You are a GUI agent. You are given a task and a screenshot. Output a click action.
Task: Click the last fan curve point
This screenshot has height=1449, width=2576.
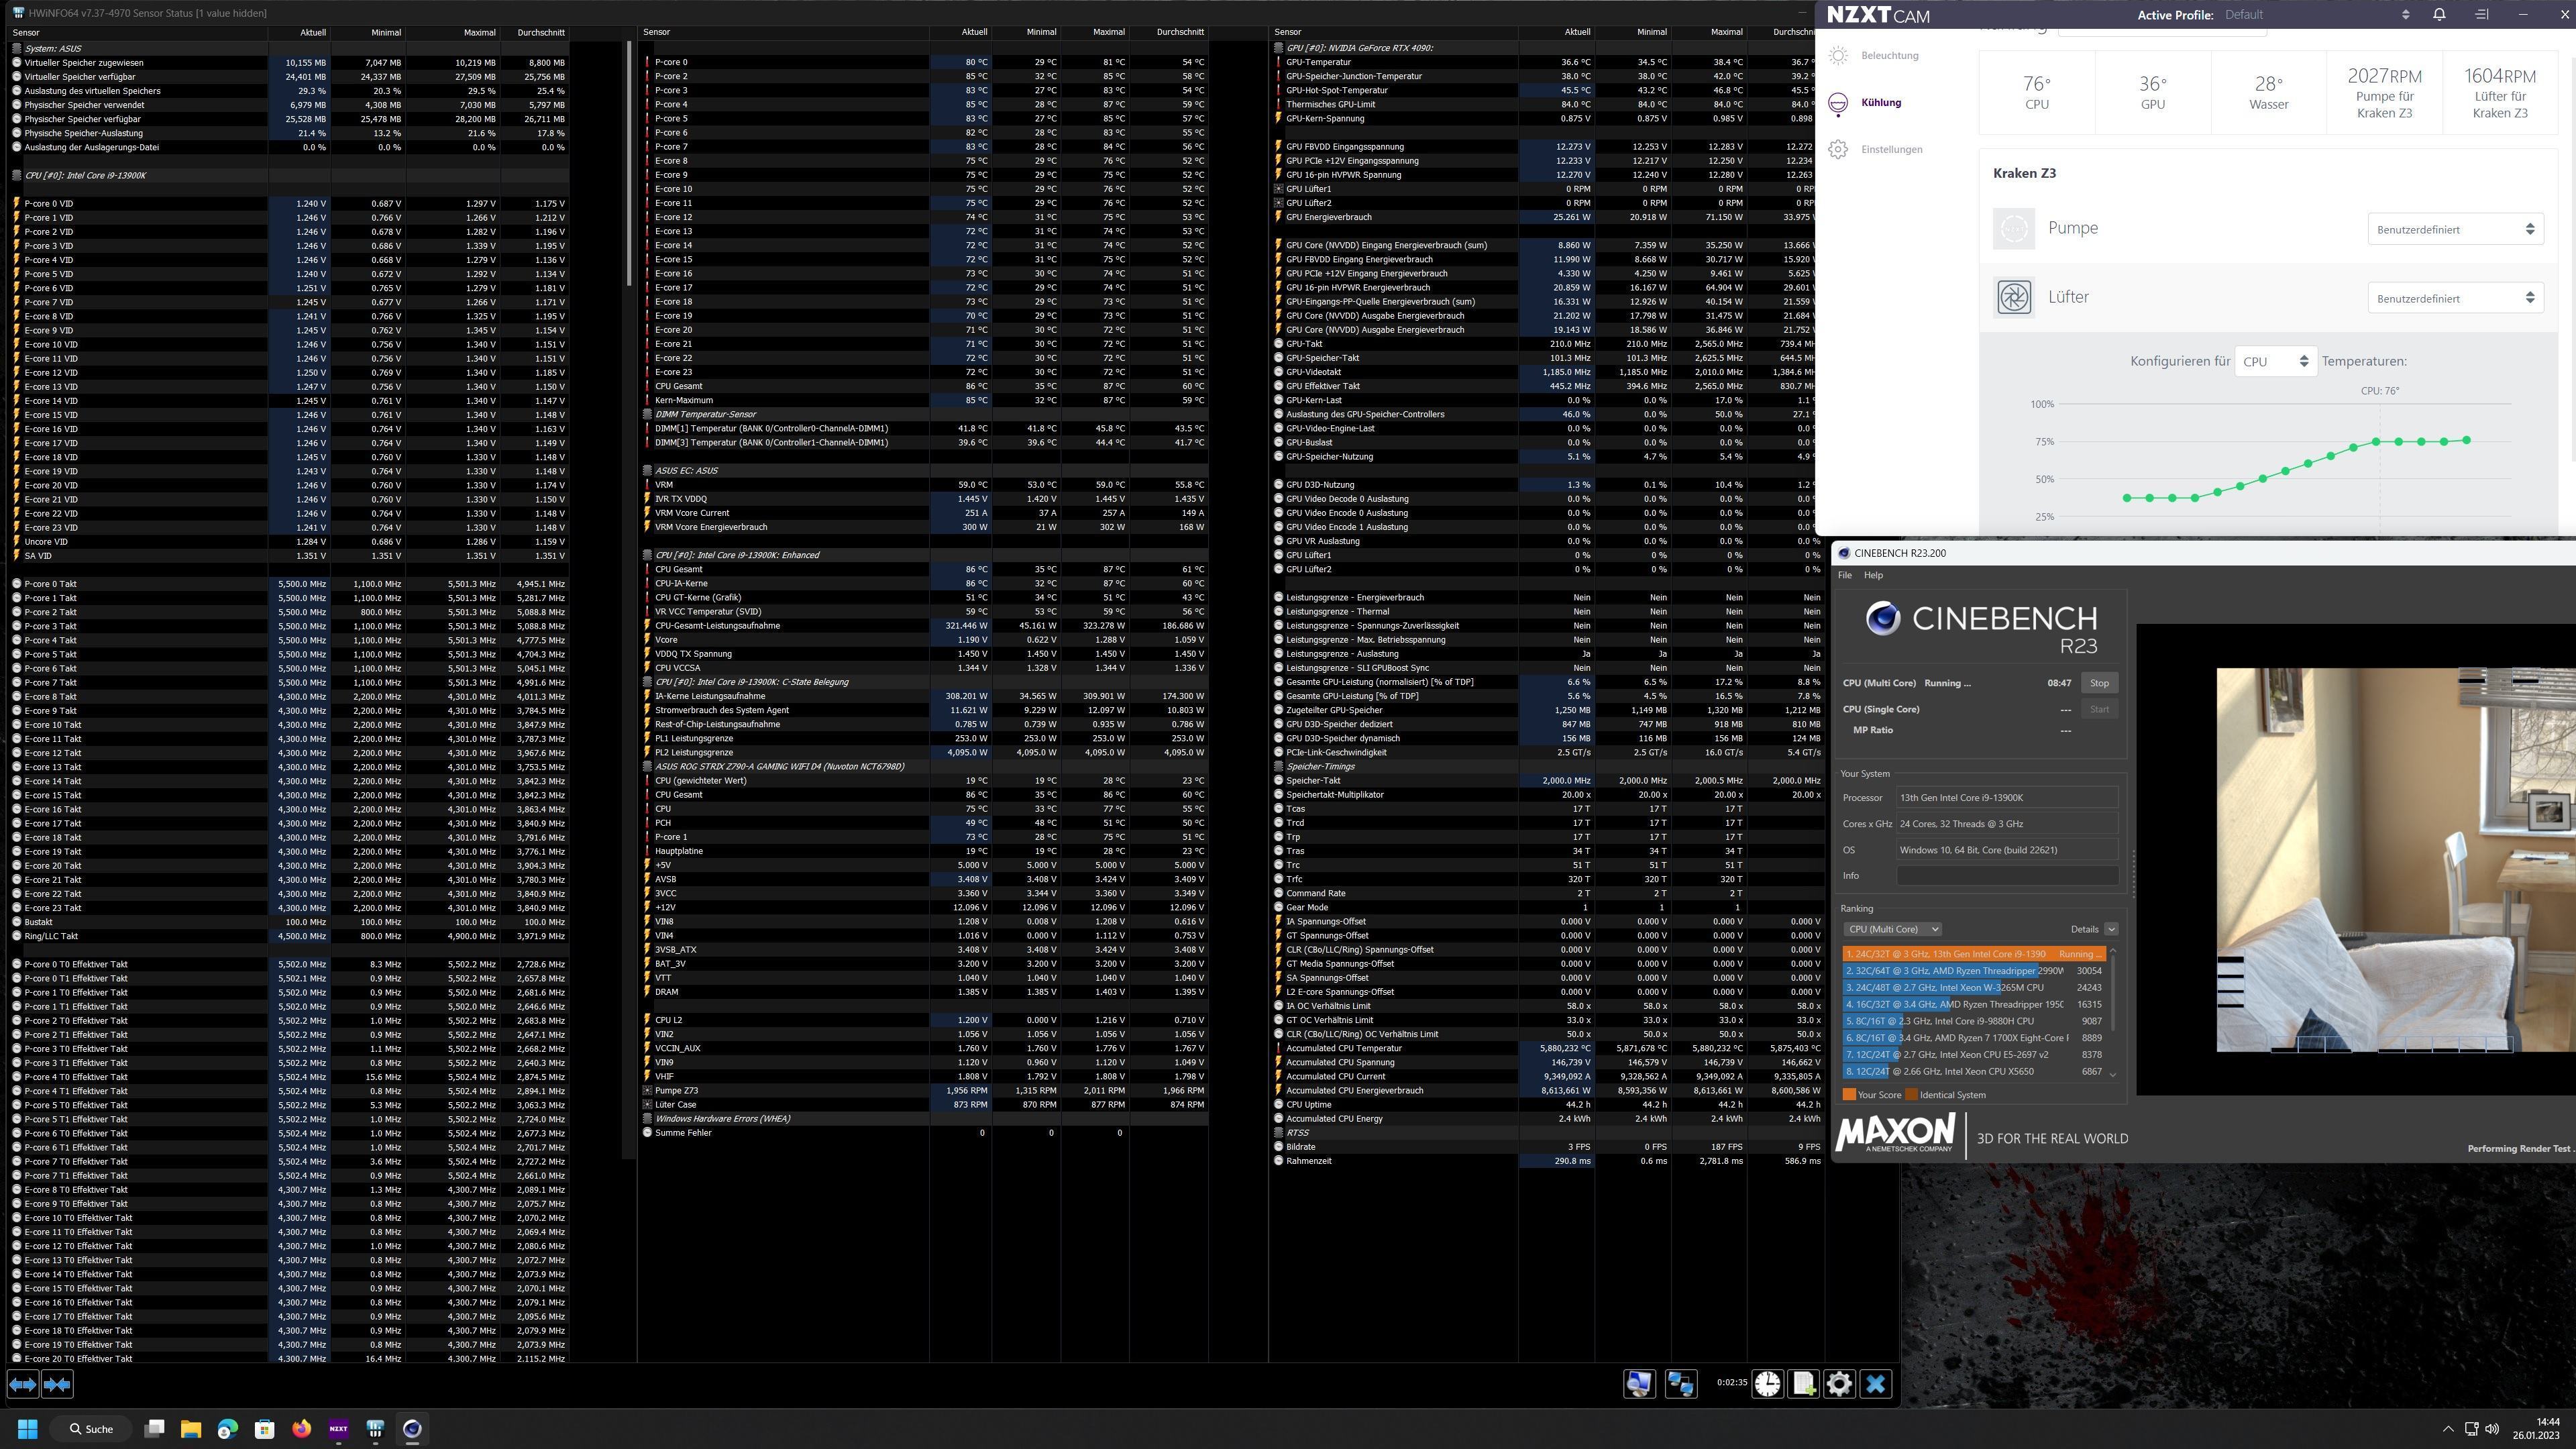2467,440
